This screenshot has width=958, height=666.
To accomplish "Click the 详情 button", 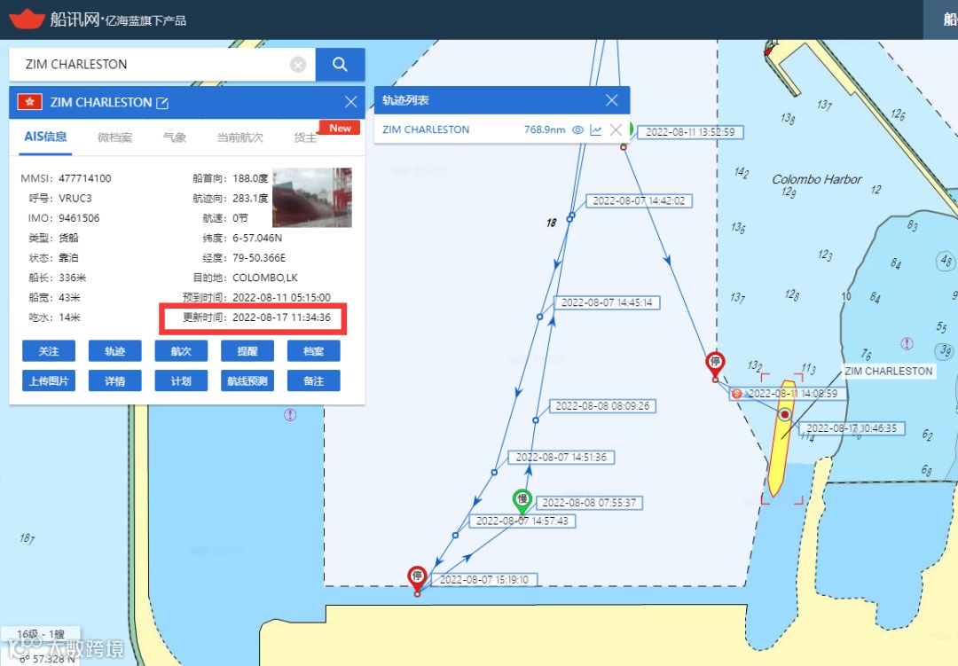I will tap(114, 380).
